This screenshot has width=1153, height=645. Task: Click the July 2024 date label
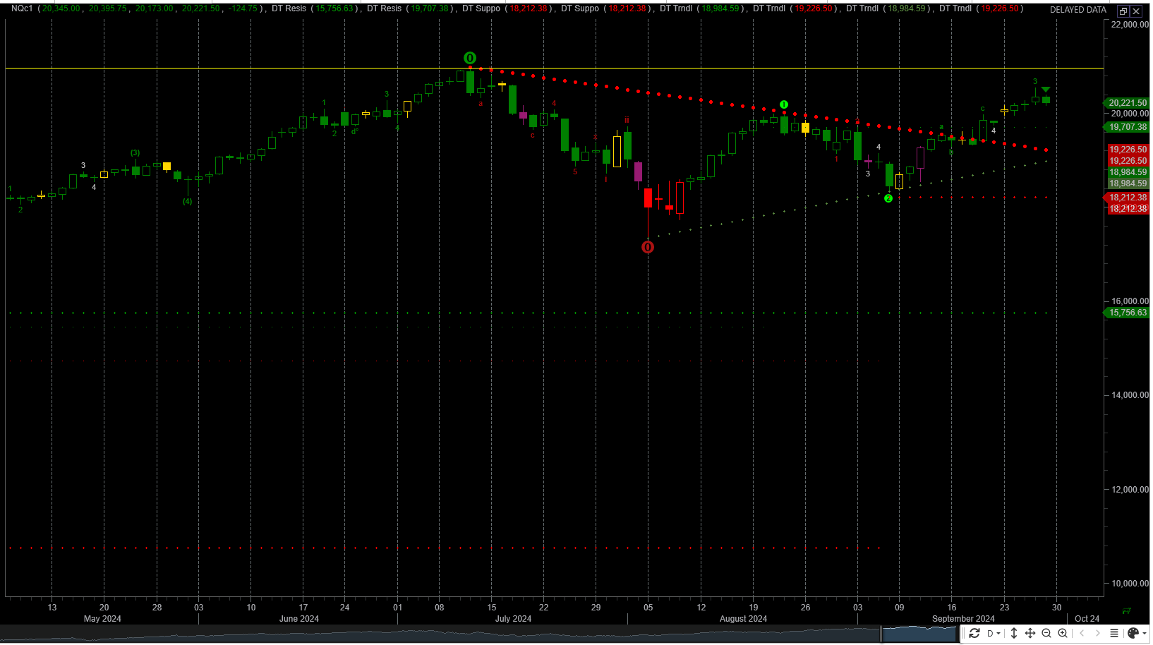point(513,619)
